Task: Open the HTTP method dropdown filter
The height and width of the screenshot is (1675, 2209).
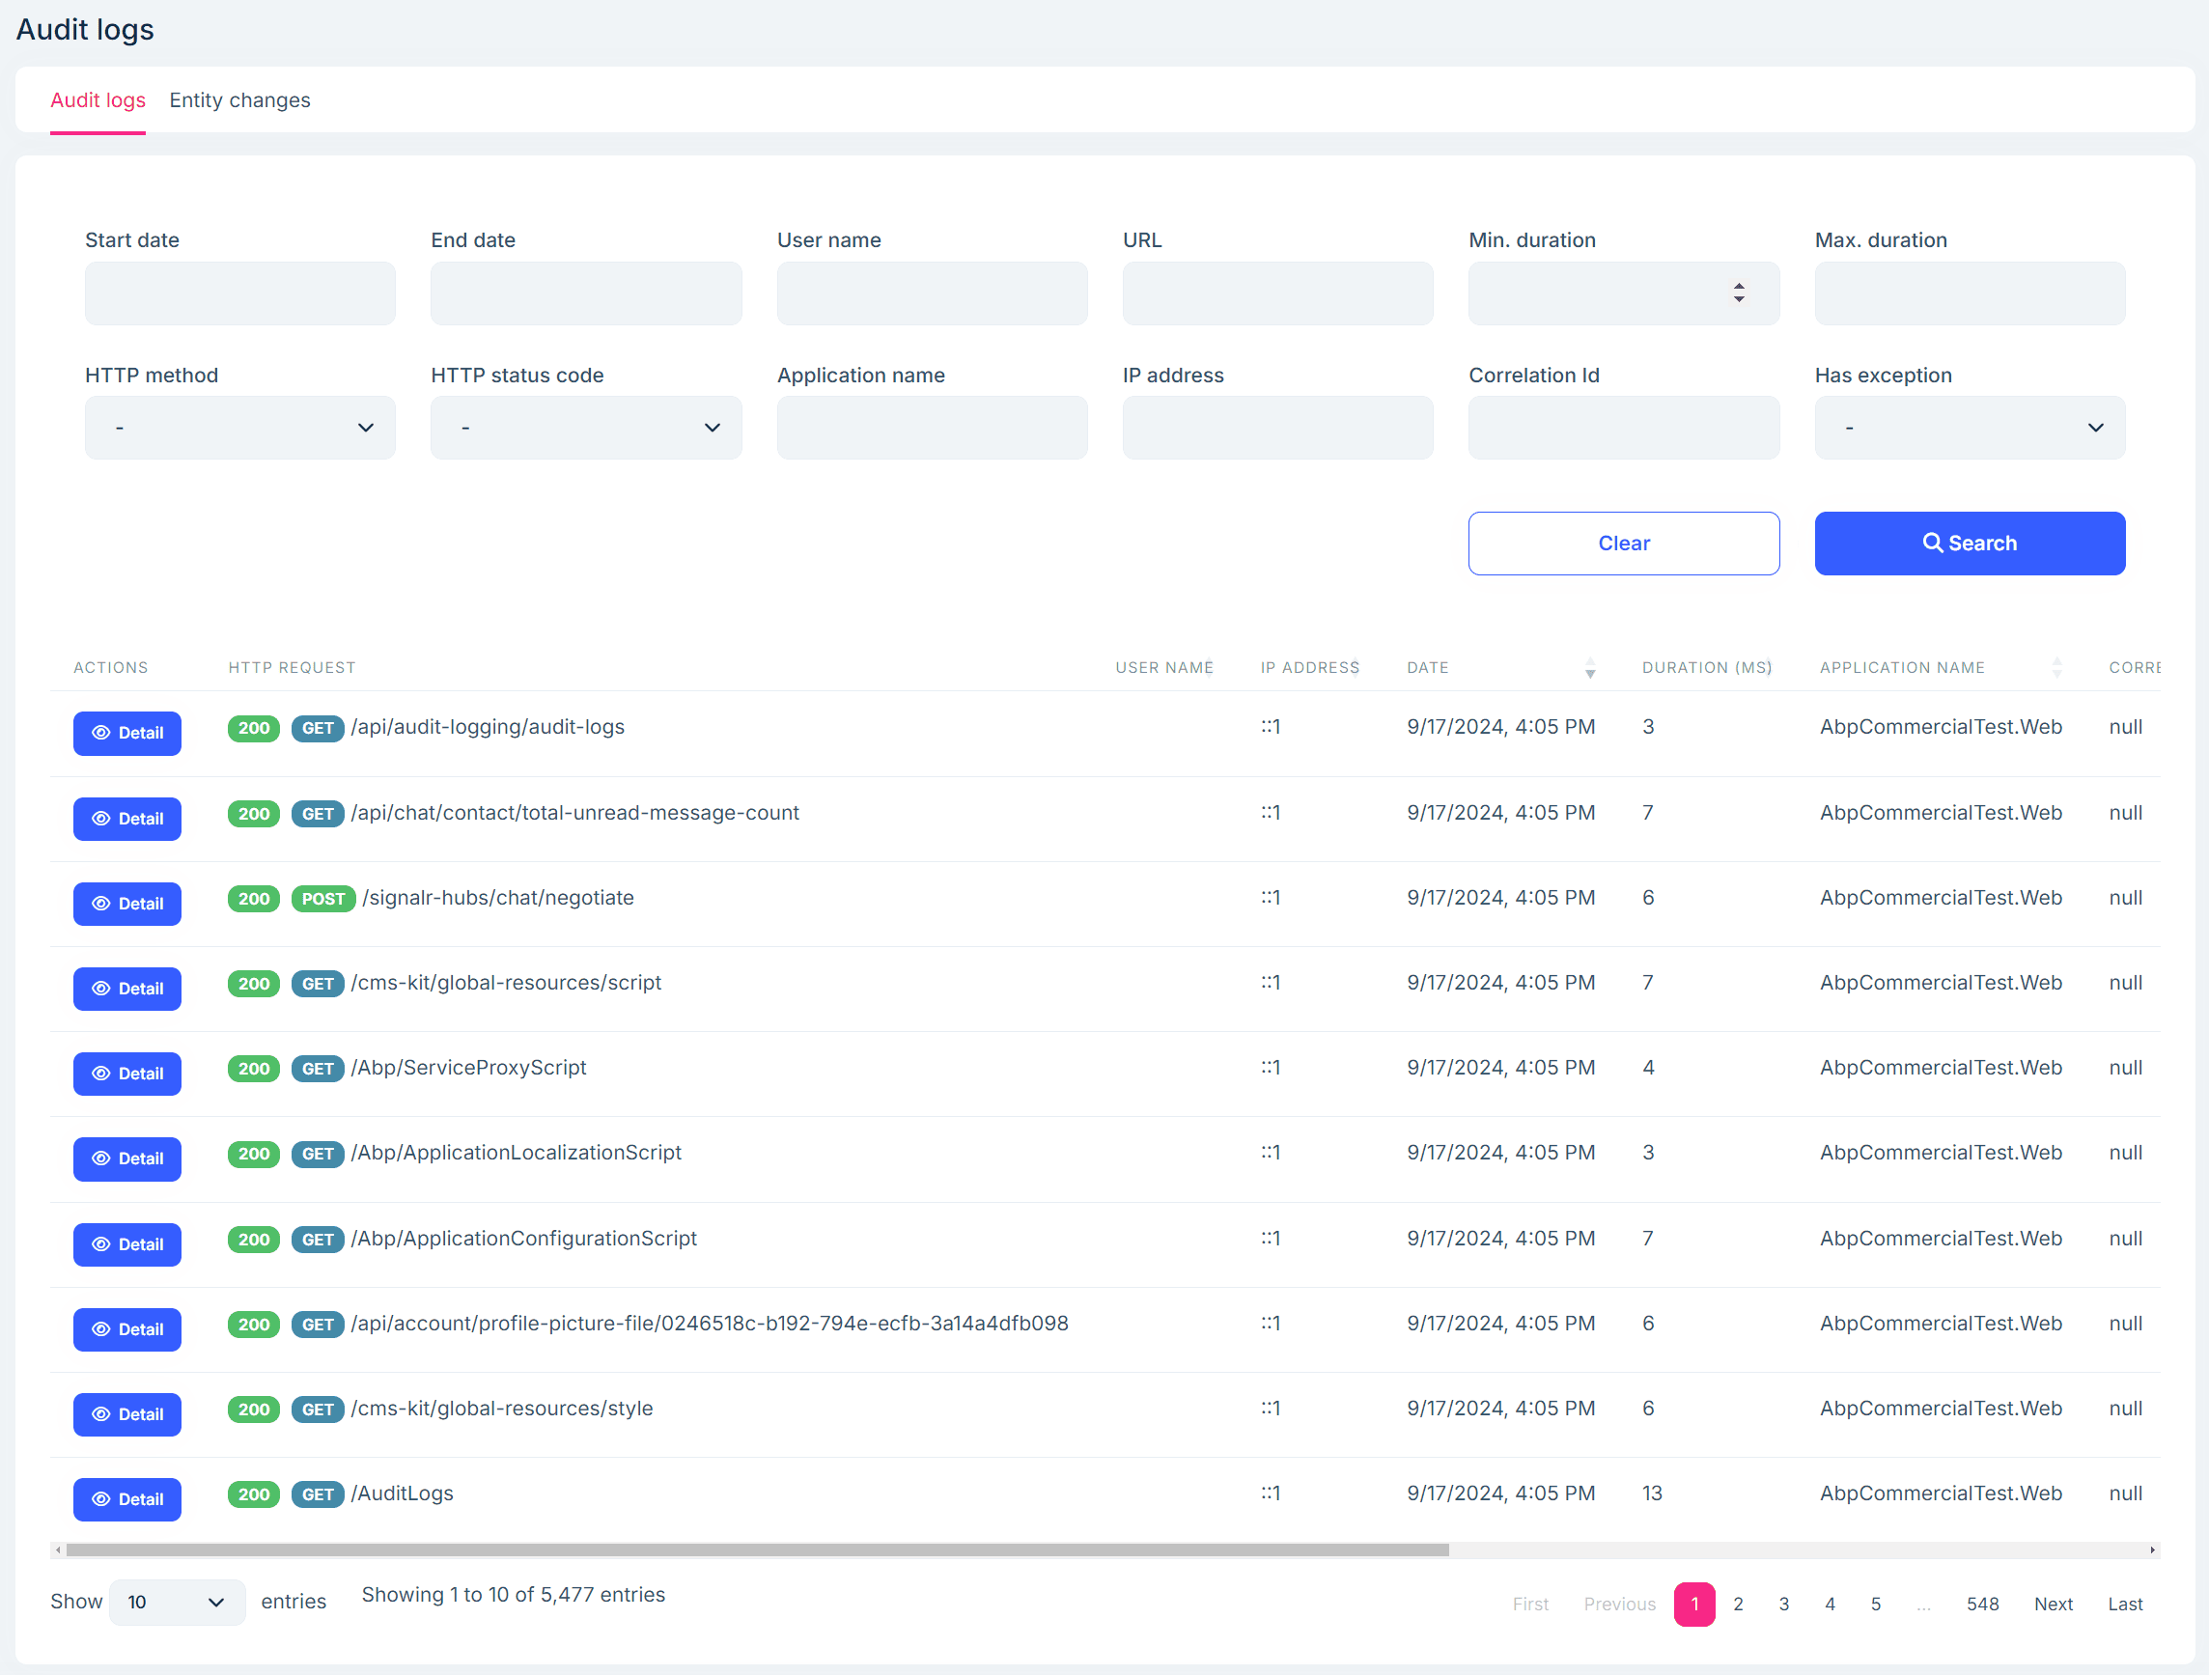Action: click(239, 426)
